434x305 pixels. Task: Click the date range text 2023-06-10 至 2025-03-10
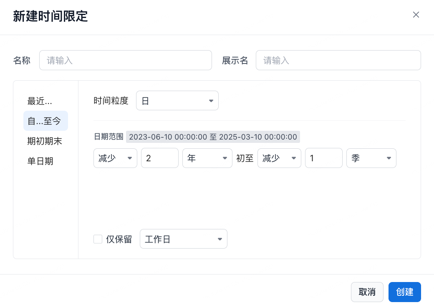coord(213,137)
